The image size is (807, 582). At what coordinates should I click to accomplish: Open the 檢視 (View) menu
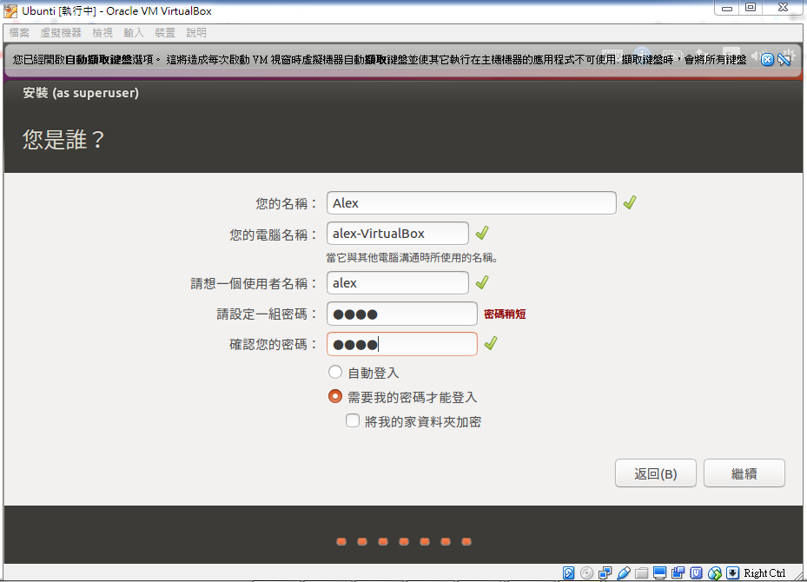point(103,33)
